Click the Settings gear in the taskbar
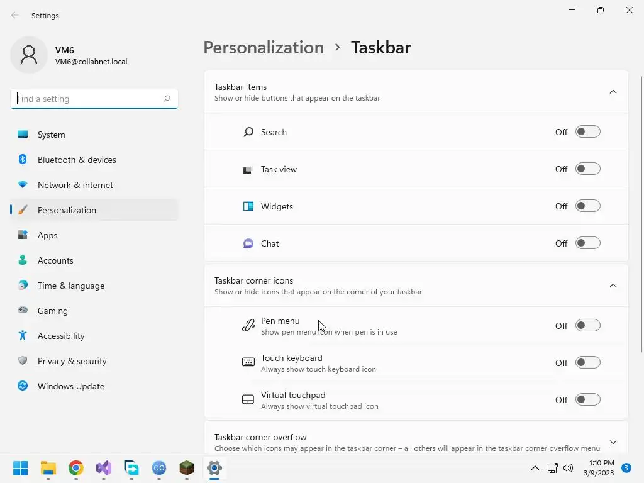 click(x=214, y=468)
